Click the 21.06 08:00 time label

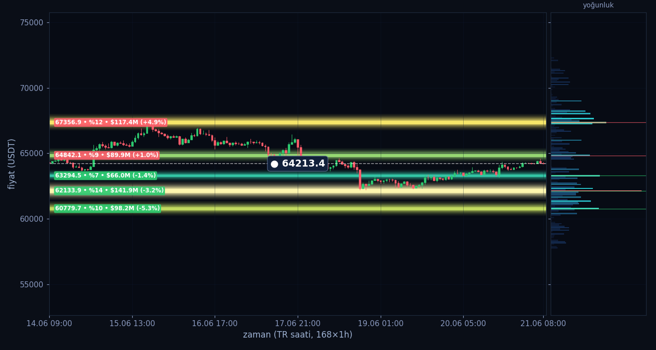point(543,324)
